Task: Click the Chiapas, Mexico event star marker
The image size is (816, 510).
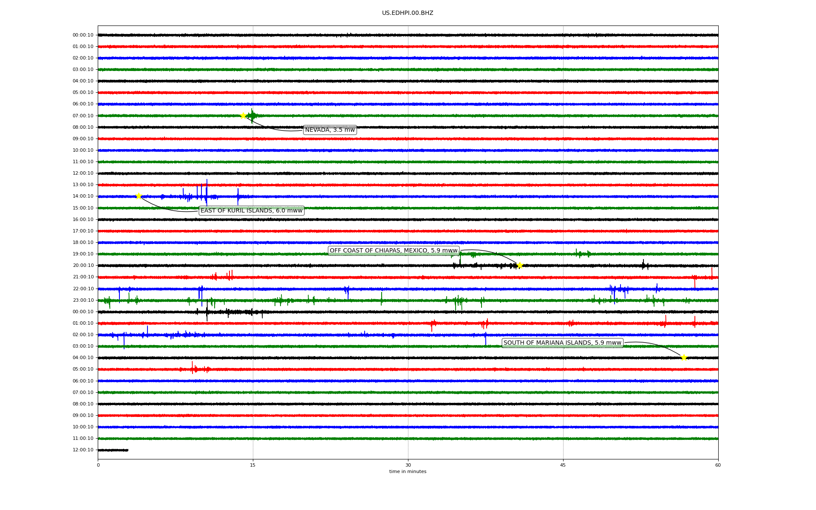Action: 520,266
